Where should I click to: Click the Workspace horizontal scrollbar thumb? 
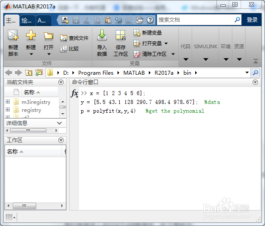24,206
